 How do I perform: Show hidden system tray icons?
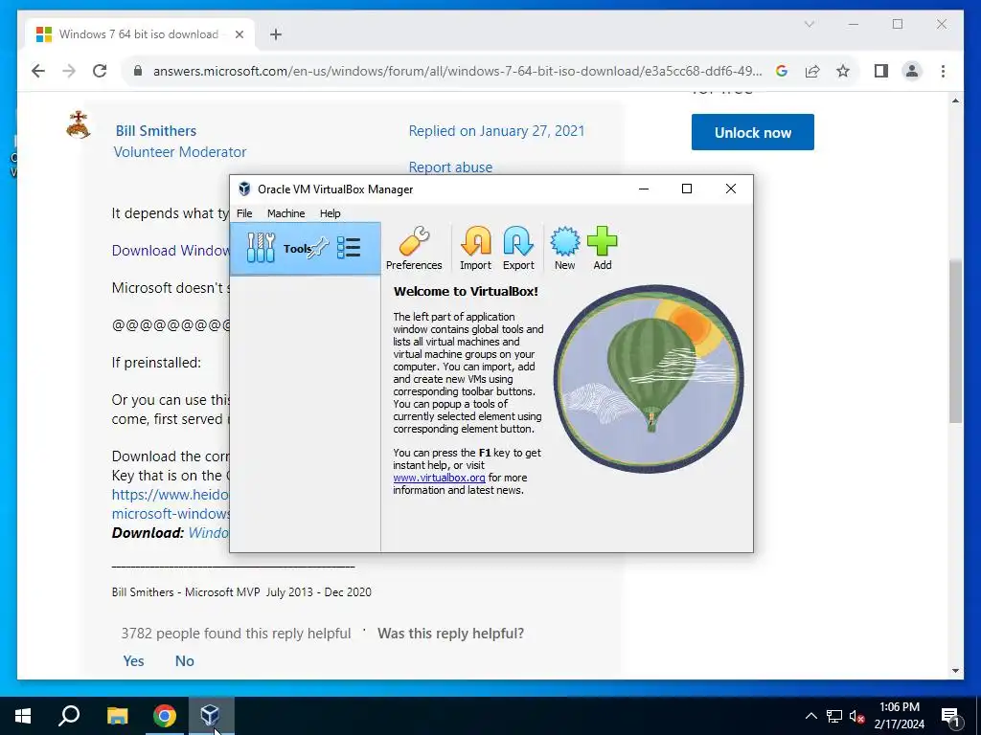click(810, 716)
